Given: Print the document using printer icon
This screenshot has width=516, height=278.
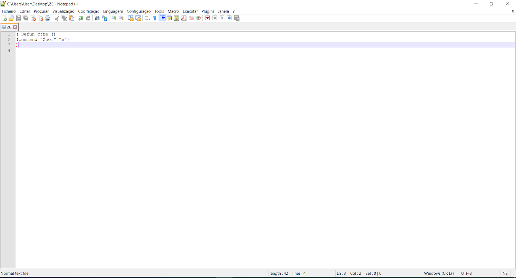Looking at the screenshot, I should (x=48, y=18).
